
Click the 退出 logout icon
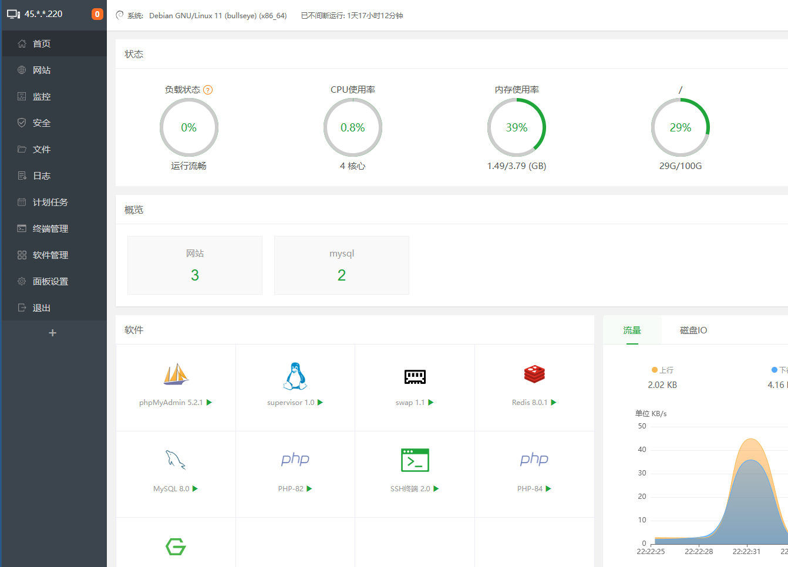pos(22,308)
